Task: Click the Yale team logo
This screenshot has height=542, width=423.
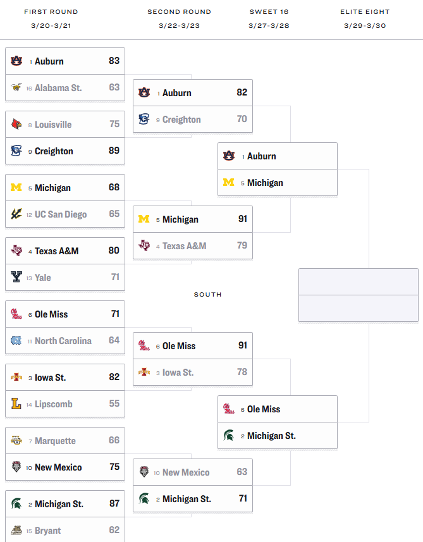Action: (x=16, y=278)
